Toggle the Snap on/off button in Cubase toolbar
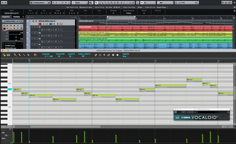This screenshot has width=236, height=144. coord(142,3)
